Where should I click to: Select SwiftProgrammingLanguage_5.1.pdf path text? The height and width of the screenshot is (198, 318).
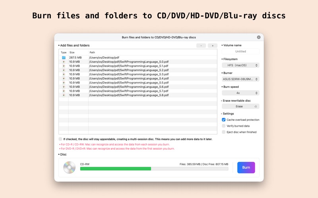pos(129,66)
